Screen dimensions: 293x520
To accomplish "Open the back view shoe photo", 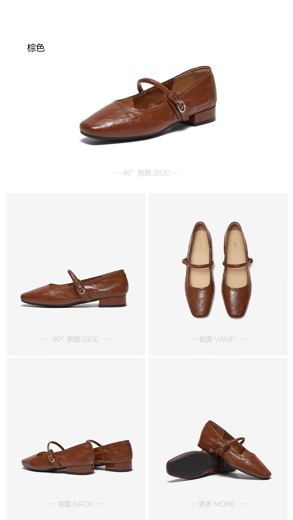I will (77, 457).
